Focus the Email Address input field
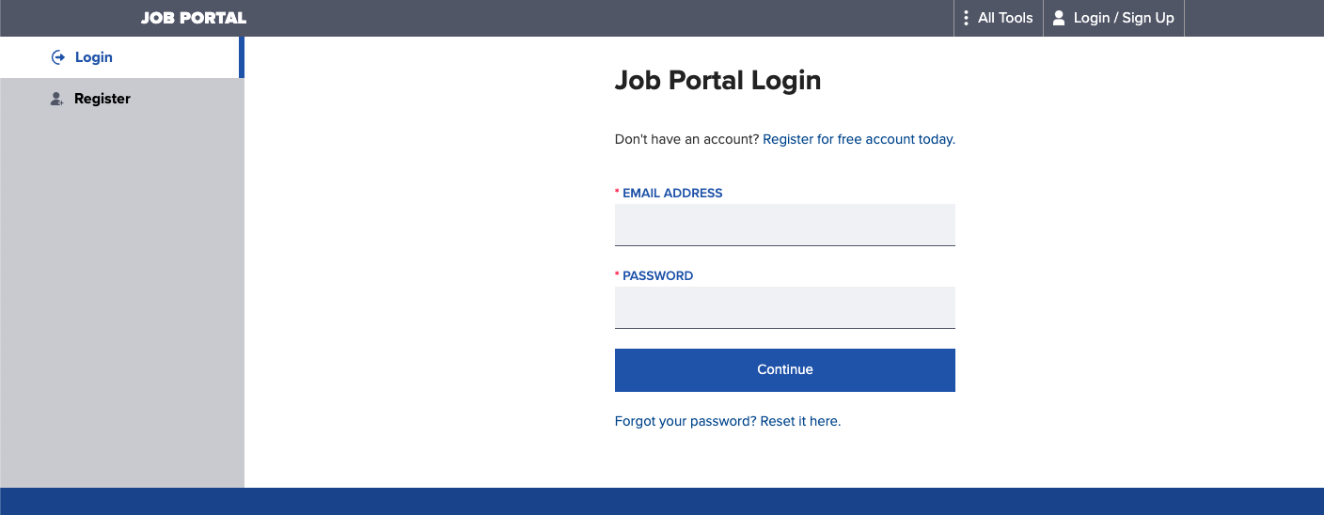Viewport: 1324px width, 515px height. click(x=784, y=225)
